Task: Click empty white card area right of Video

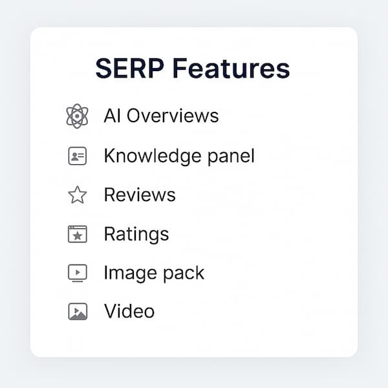Action: [x=259, y=312]
